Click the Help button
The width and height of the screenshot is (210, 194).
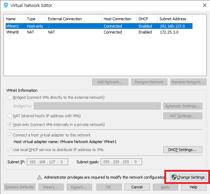(194, 187)
